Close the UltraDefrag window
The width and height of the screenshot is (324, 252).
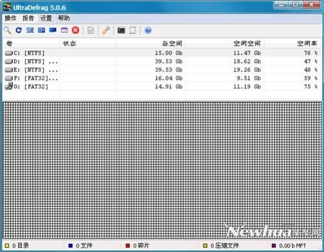tap(312, 5)
